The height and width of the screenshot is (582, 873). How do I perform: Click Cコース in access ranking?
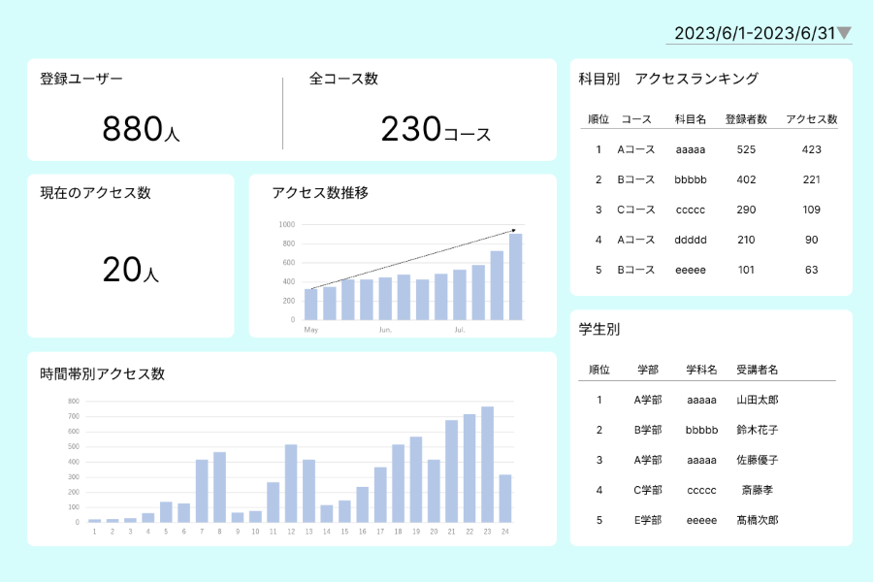pyautogui.click(x=636, y=210)
